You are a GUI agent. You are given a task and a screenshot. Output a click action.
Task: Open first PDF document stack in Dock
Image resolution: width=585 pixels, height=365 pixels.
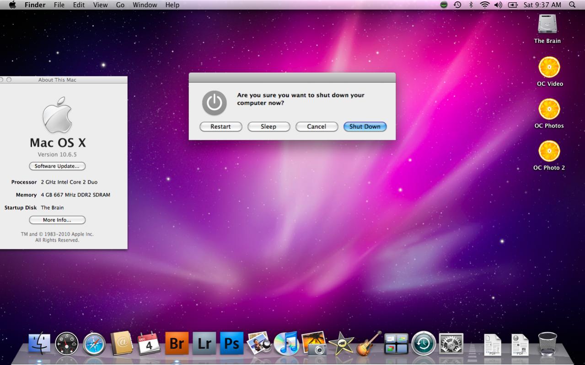493,344
